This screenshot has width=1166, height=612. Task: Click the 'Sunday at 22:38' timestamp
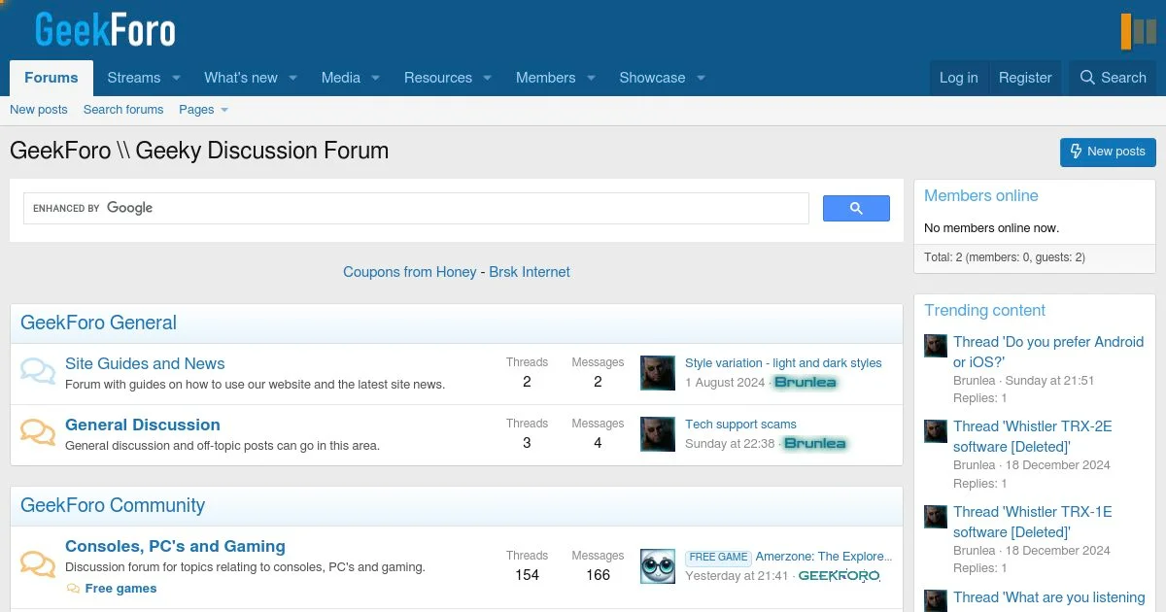tap(730, 444)
